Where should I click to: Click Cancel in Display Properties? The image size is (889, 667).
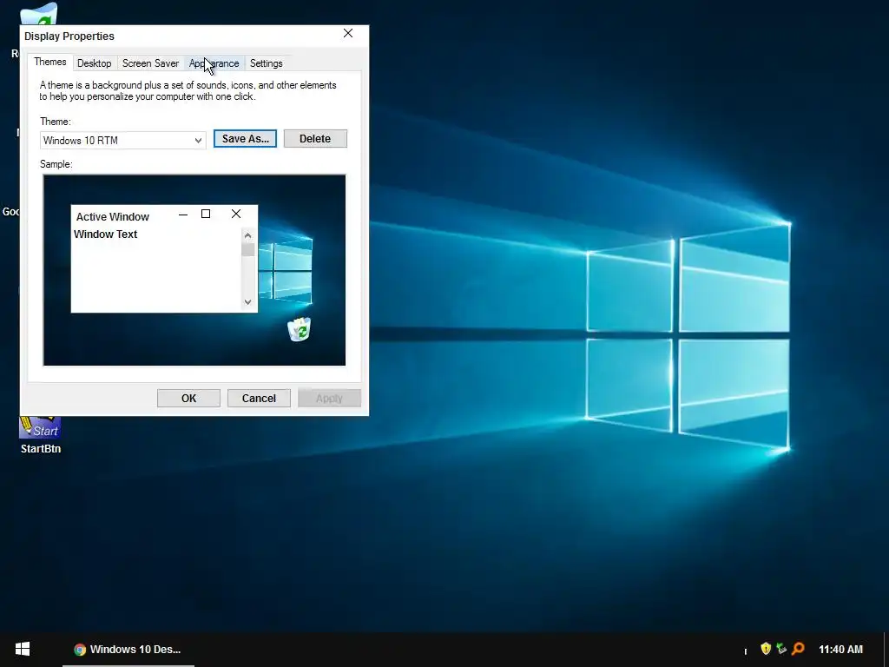click(x=259, y=398)
